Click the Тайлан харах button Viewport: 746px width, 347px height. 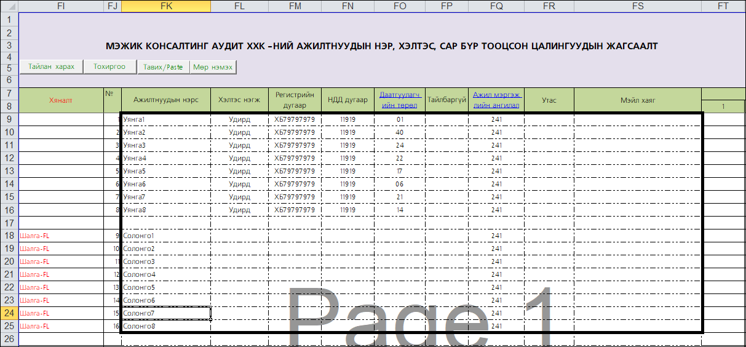tap(51, 67)
